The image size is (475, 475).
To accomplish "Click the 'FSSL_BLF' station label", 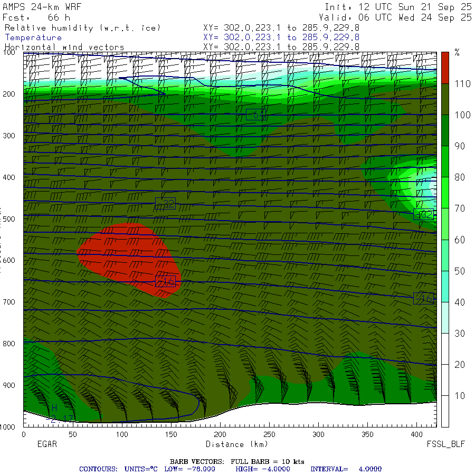I will [446, 444].
